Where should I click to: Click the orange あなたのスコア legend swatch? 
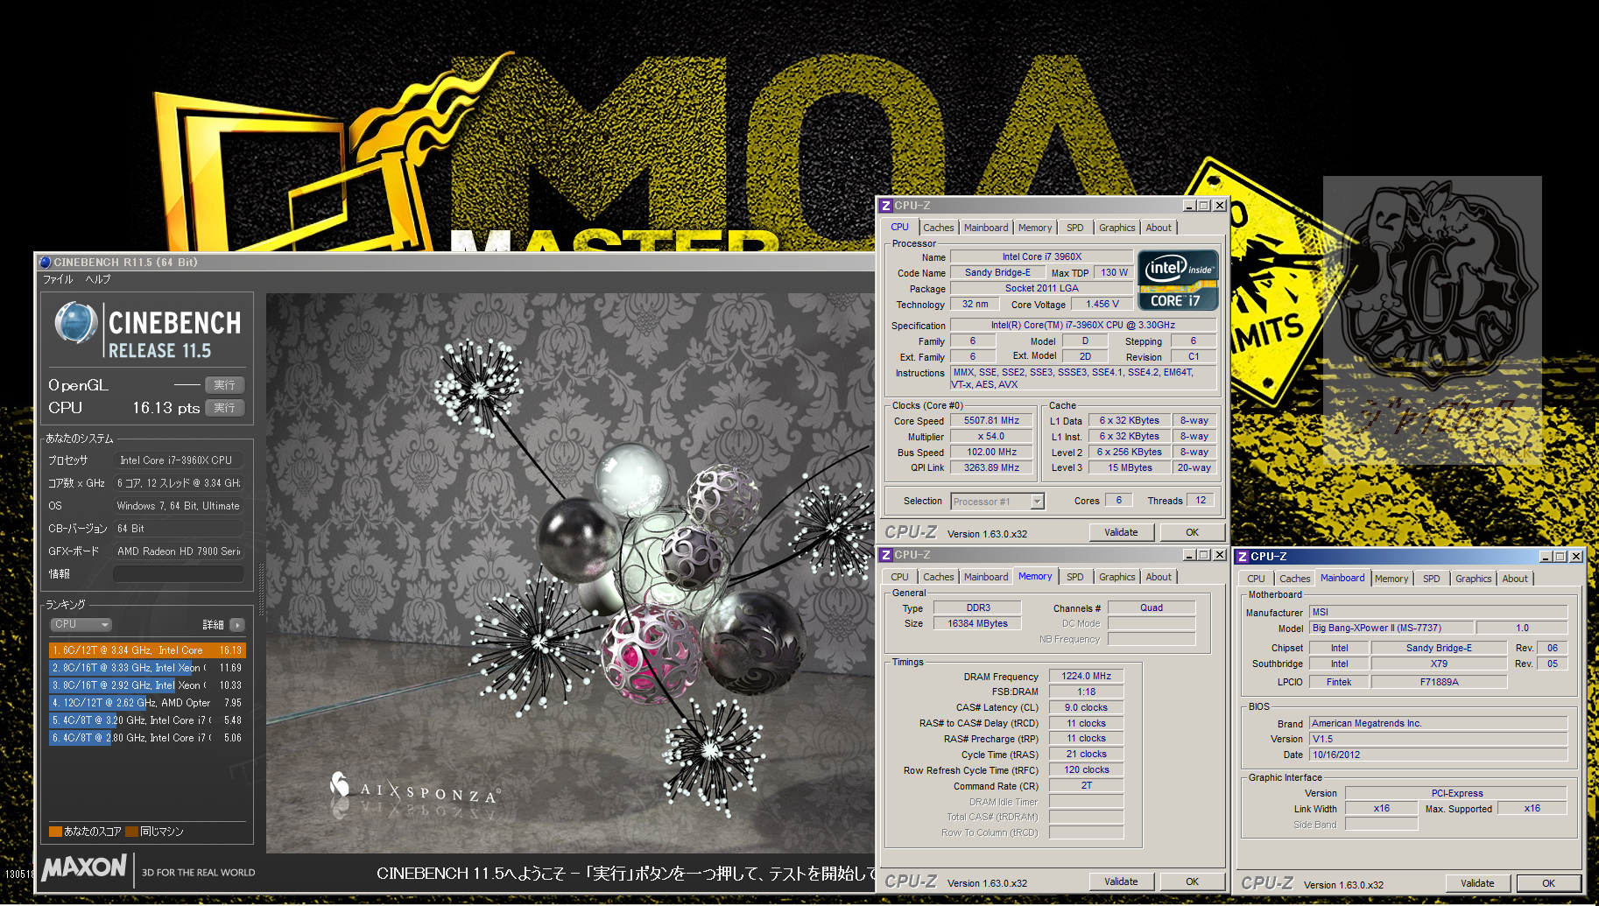(x=55, y=832)
